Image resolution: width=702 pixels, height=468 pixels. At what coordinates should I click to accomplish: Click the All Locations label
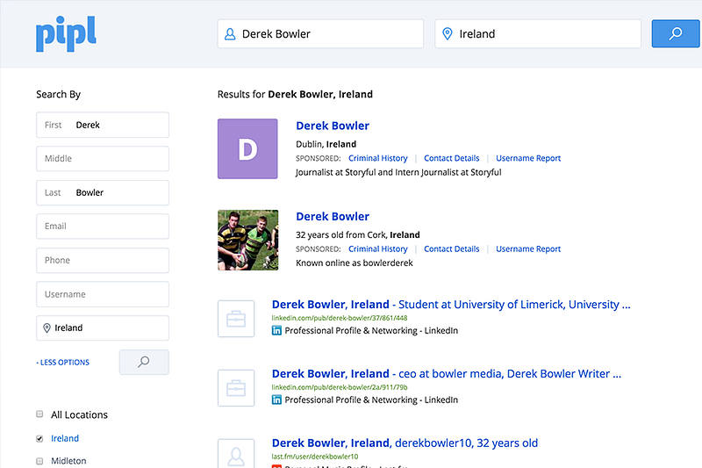79,414
